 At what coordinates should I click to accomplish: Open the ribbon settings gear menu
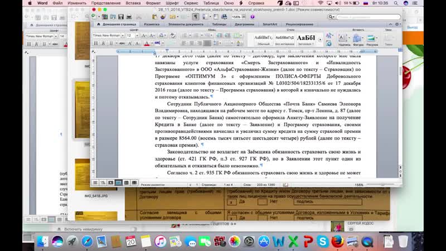click(x=397, y=25)
